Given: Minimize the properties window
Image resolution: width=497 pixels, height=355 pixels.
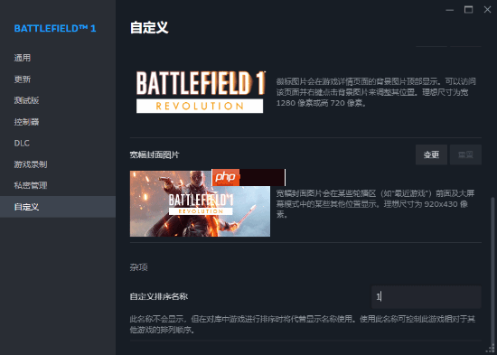Looking at the screenshot, I should pos(449,10).
